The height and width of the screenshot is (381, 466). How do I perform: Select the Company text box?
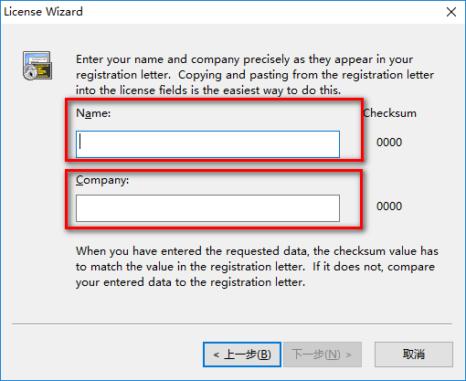[207, 208]
